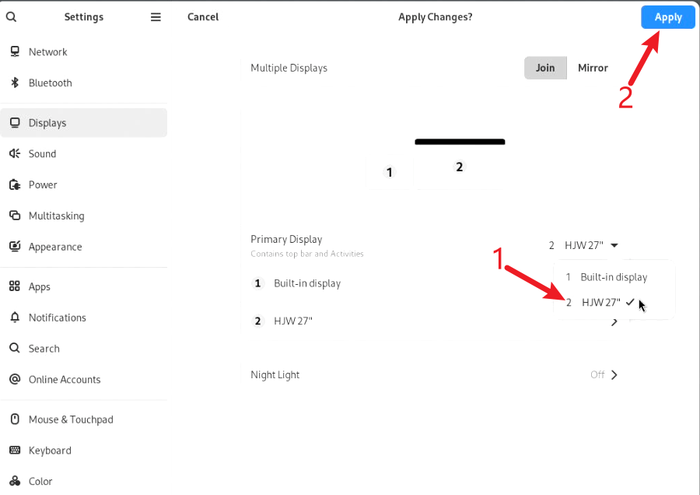Select display 2 in arrangement preview
700x495 pixels.
pyautogui.click(x=460, y=166)
